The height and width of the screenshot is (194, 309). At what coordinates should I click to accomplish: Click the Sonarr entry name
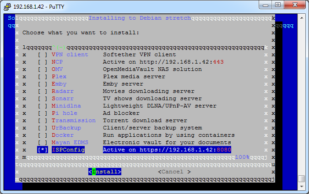coord(62,98)
